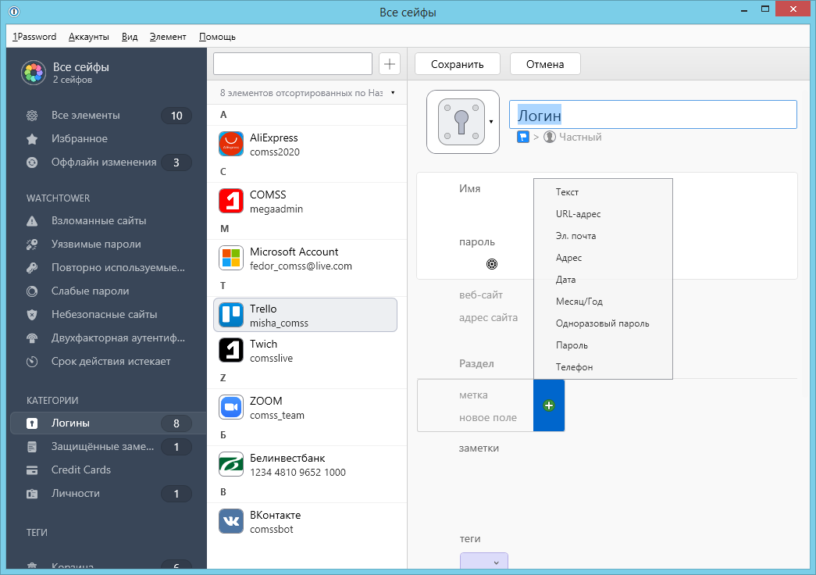The image size is (816, 575).
Task: Click the Уязвимые пароли icon
Action: [x=32, y=245]
